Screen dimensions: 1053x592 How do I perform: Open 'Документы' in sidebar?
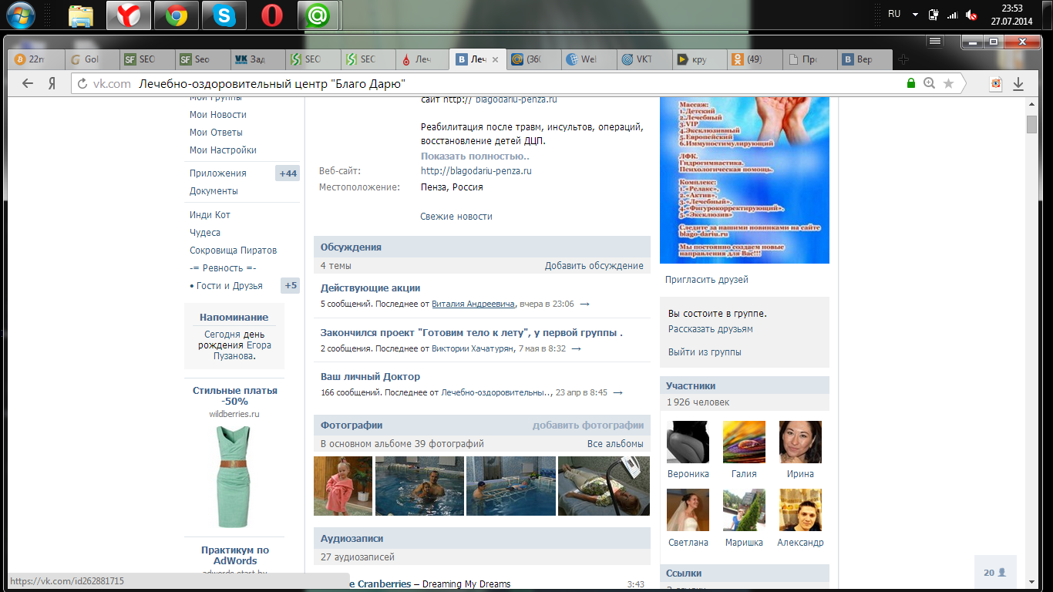tap(214, 191)
